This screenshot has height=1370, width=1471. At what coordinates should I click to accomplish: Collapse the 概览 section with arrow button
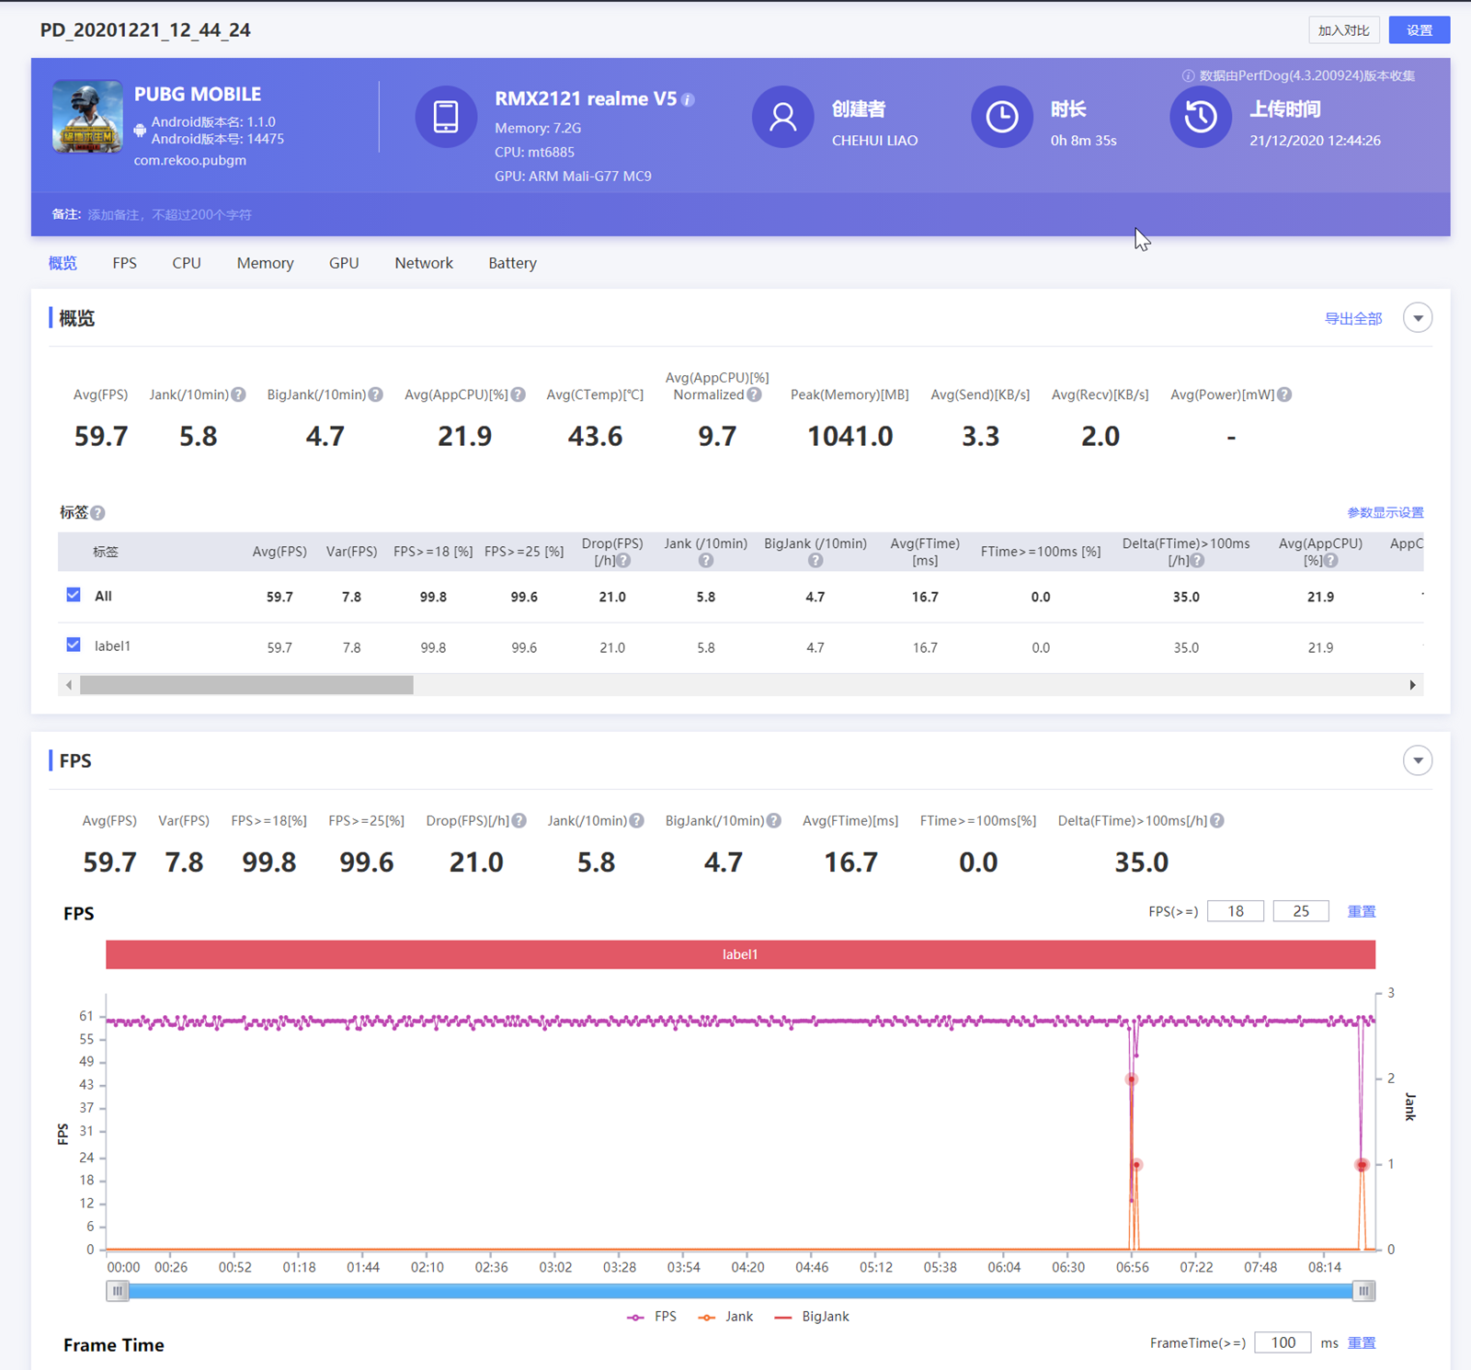tap(1418, 318)
